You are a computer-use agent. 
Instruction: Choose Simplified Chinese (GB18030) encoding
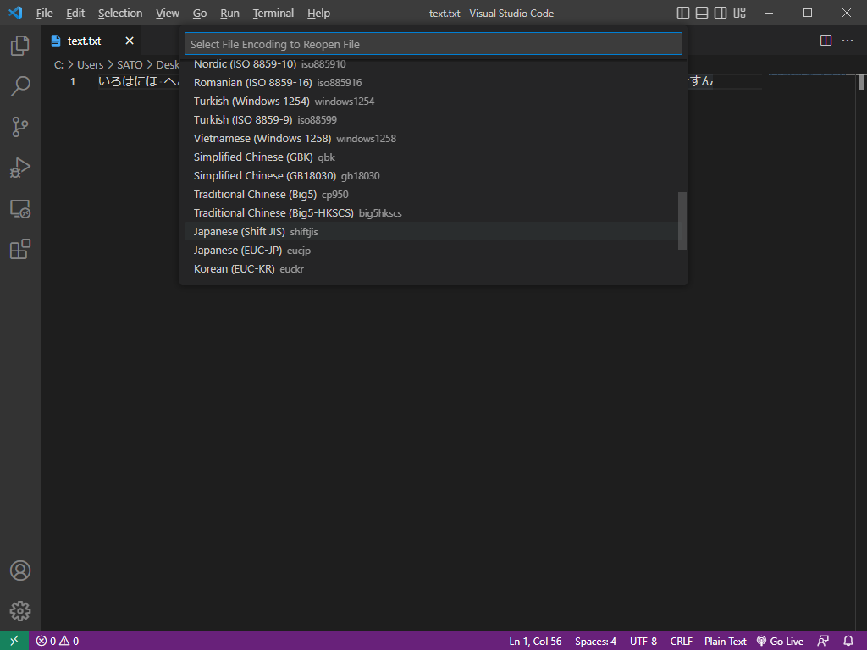(432, 176)
